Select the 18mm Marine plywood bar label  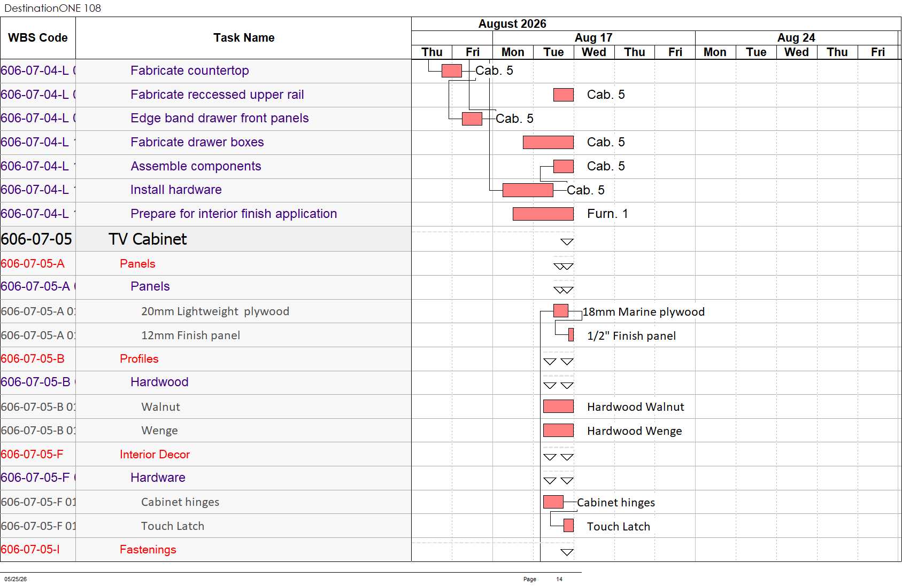643,312
